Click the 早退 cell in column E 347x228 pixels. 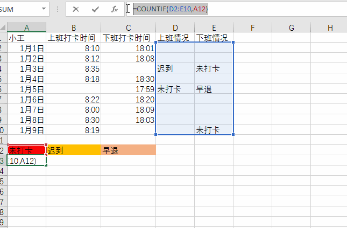click(x=214, y=89)
